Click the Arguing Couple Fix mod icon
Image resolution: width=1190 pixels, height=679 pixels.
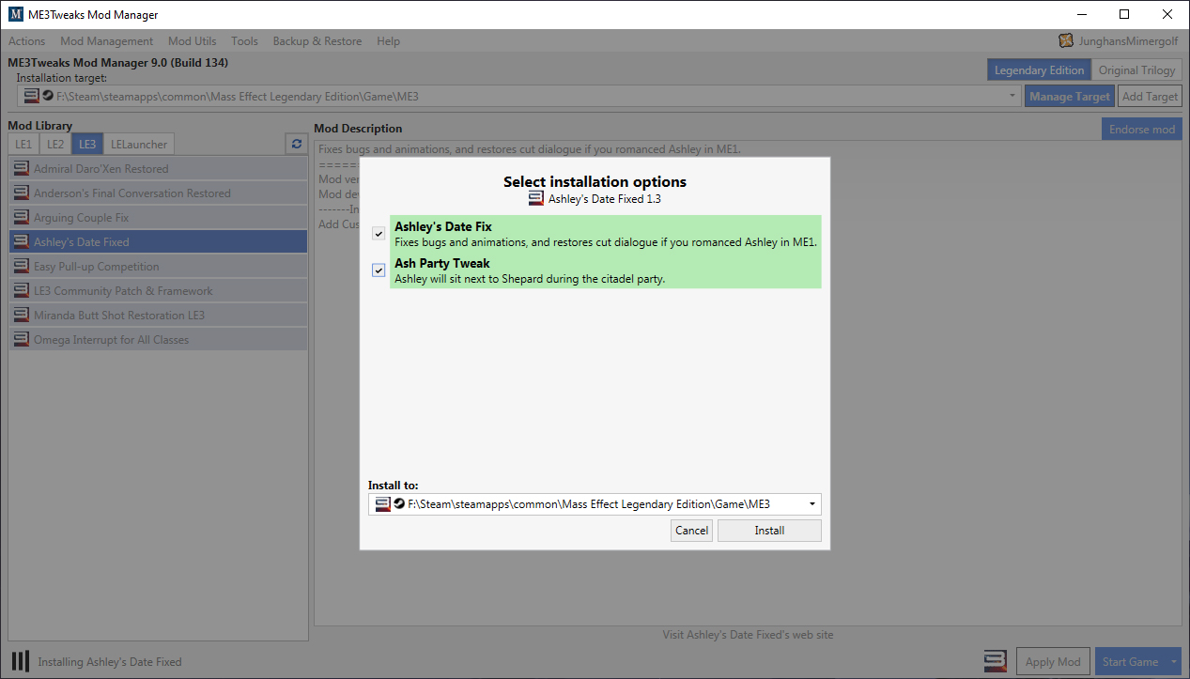click(21, 218)
